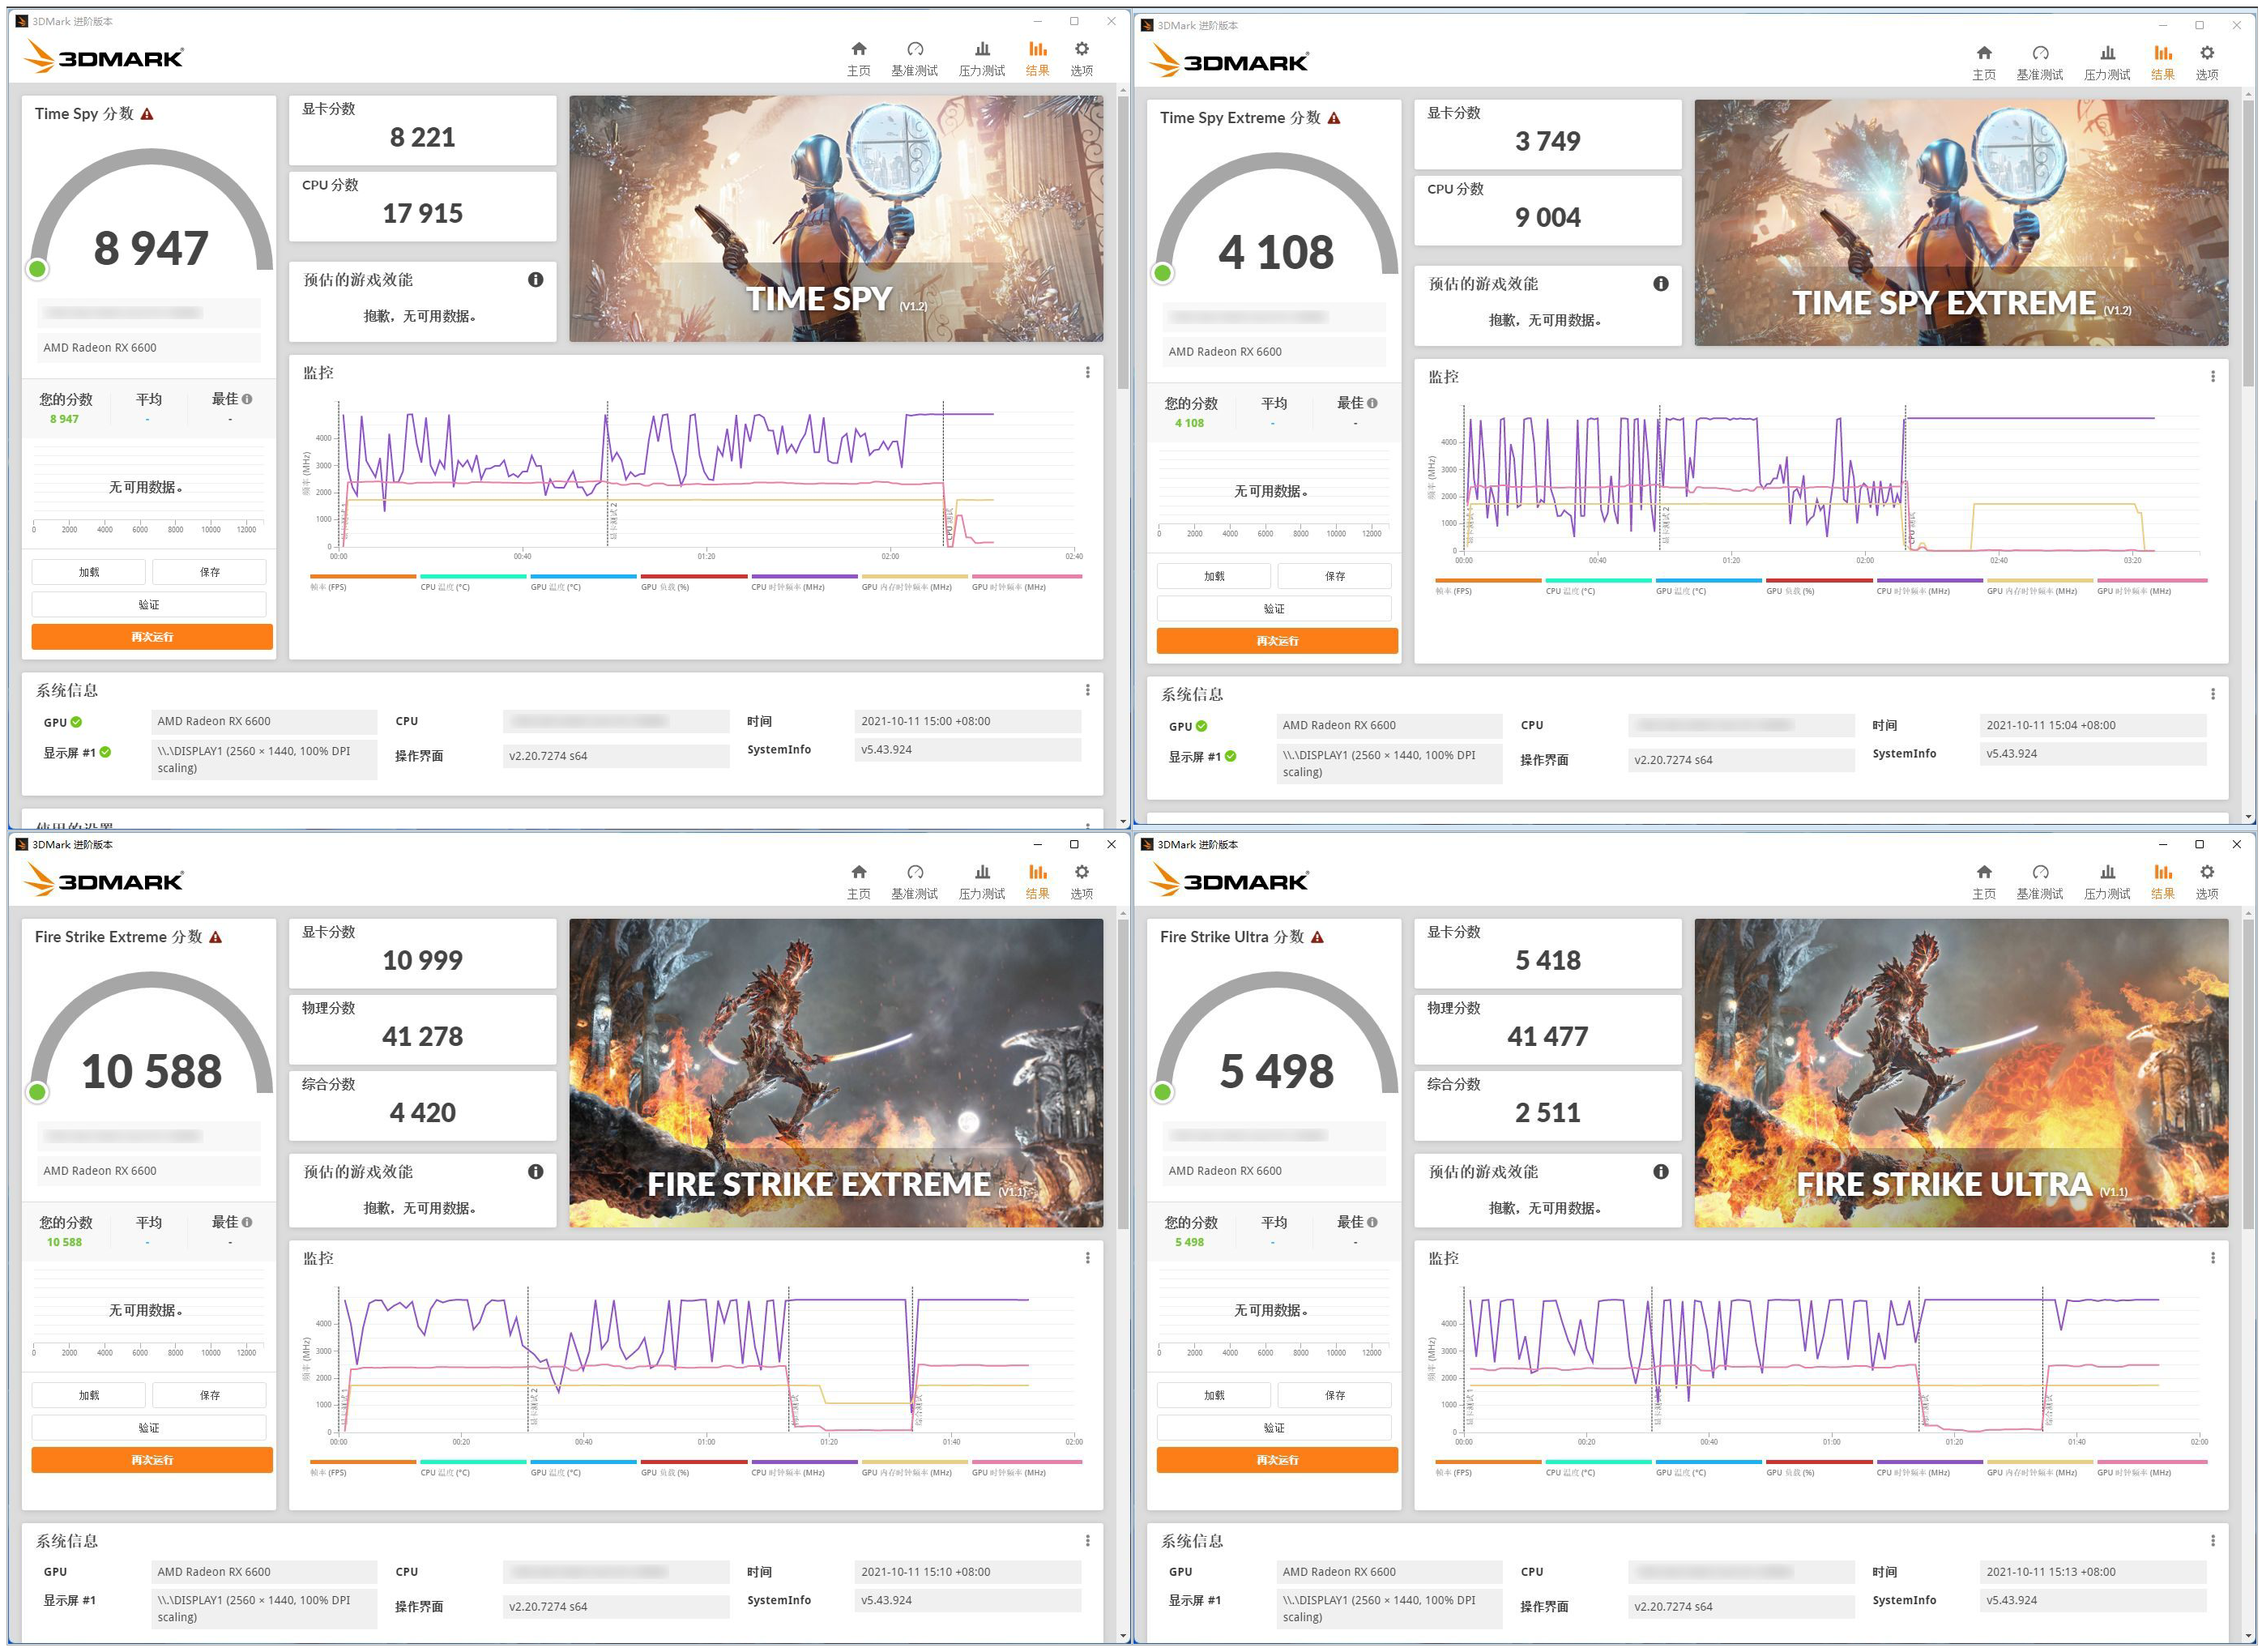This screenshot has height=1652, width=2262.
Task: Open Stress Test in Time Spy Extreme window
Action: tap(2107, 62)
